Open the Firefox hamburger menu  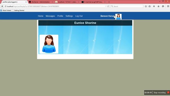pos(168,6)
